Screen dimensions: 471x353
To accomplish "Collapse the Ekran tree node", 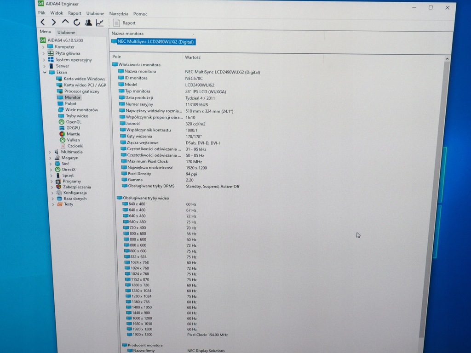I will click(45, 72).
